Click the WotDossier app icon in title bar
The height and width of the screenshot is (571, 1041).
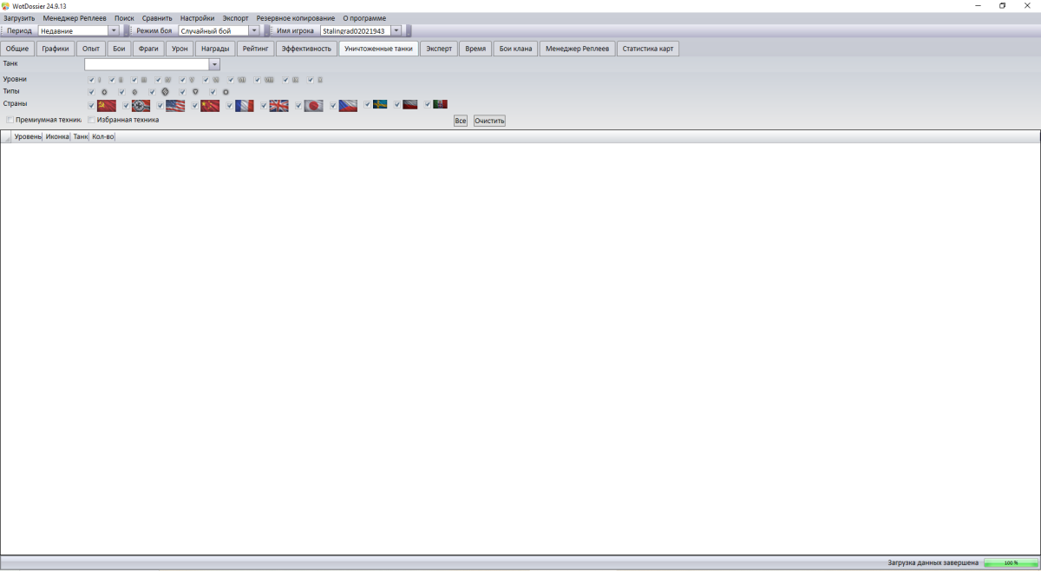tap(6, 5)
